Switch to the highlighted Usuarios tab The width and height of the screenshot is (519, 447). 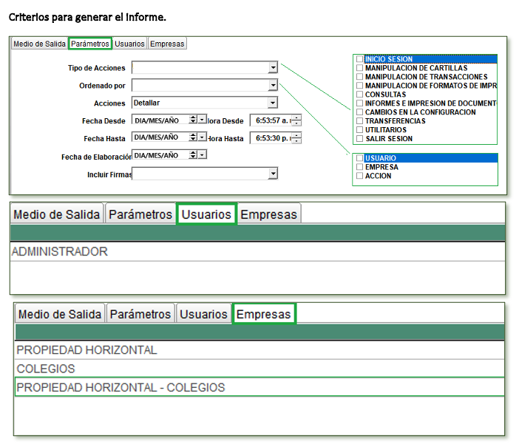coord(206,214)
